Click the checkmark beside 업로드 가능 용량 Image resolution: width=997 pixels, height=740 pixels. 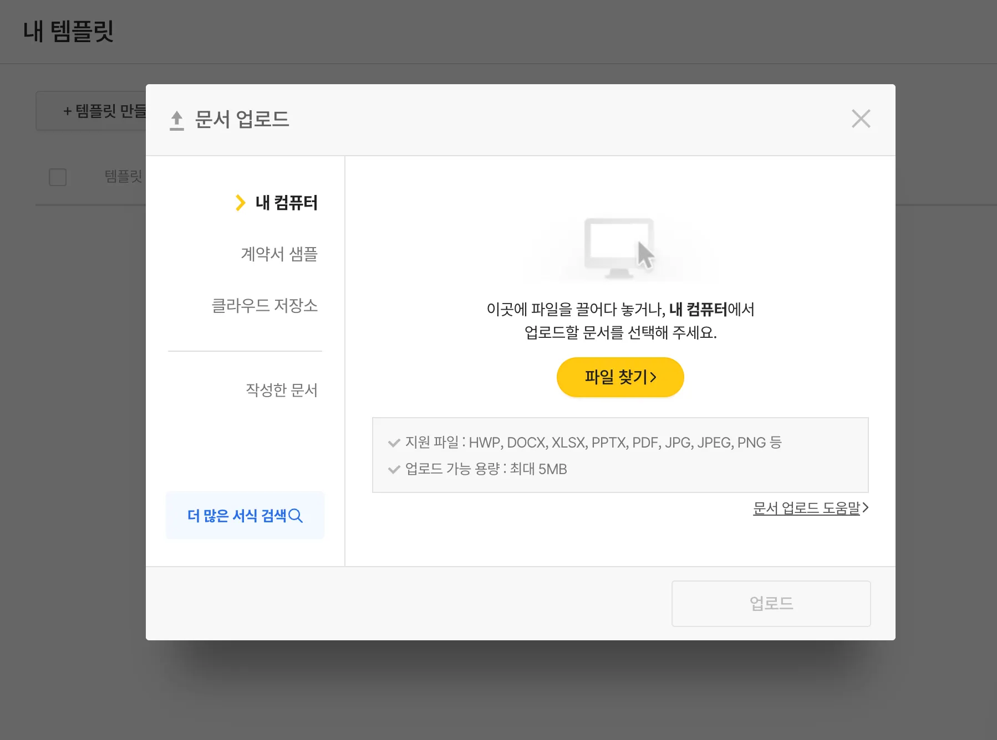tap(394, 470)
